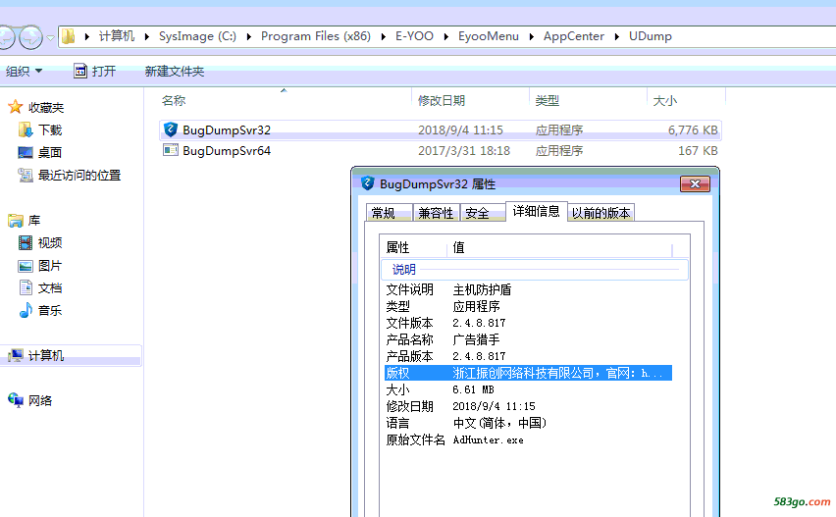Screen dimensions: 836x517
Task: Click the 文件说明 主机防护盾 row
Action: click(528, 290)
